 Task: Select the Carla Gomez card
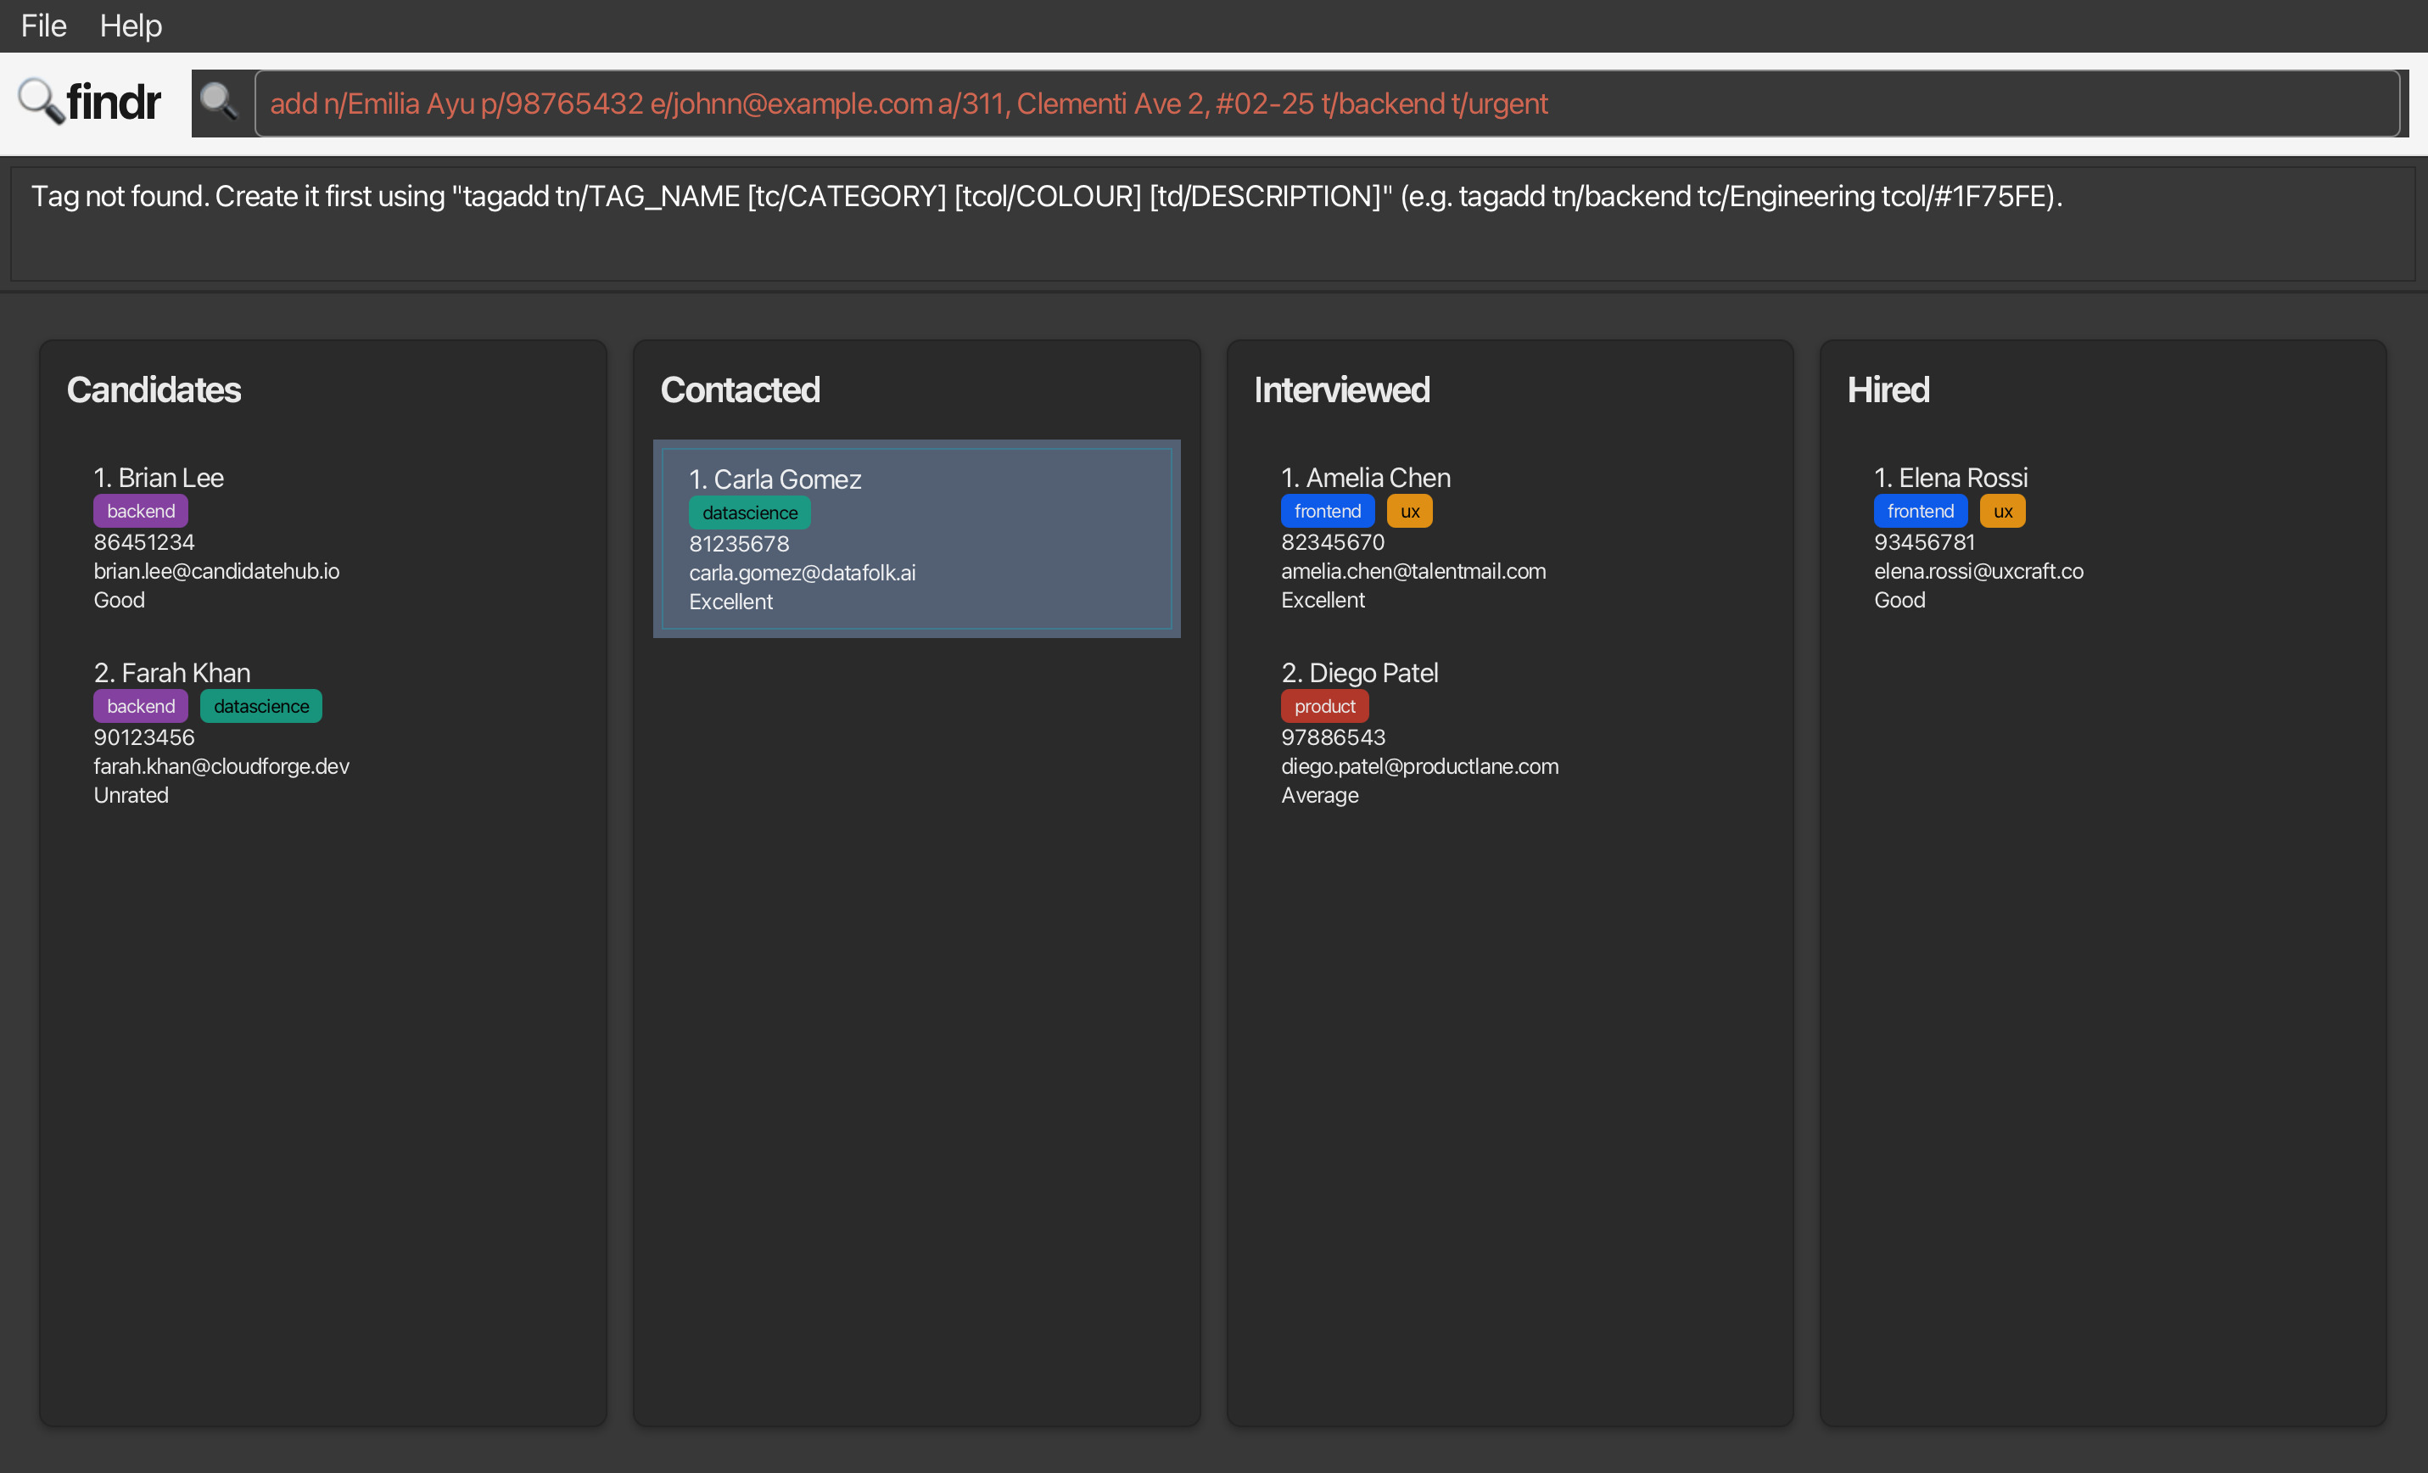916,539
